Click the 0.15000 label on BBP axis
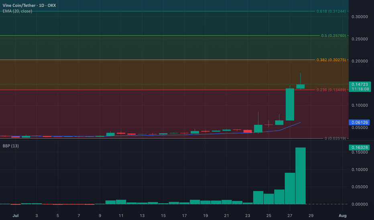Viewport: 374px width, 220px height. pyautogui.click(x=360, y=152)
